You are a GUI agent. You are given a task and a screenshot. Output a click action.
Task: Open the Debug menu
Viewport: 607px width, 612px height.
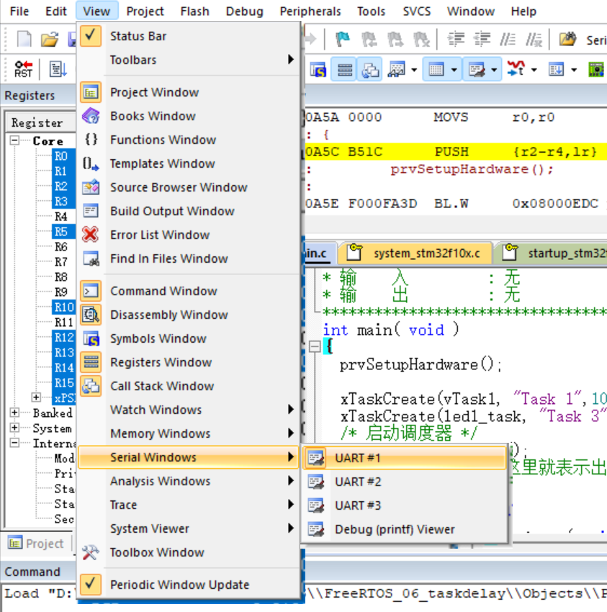click(x=244, y=12)
